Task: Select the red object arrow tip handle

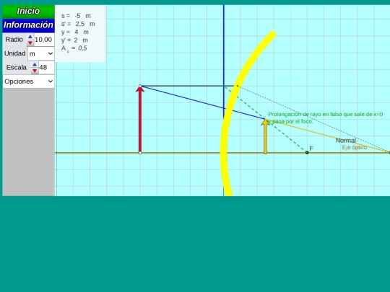Action: [140, 87]
